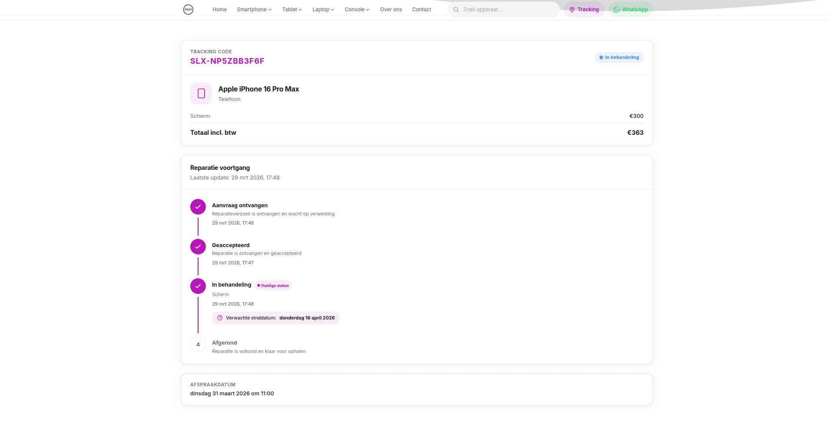This screenshot has height=427, width=830.
Task: Click the phone device icon beside Apple iPhone
Action: point(201,93)
